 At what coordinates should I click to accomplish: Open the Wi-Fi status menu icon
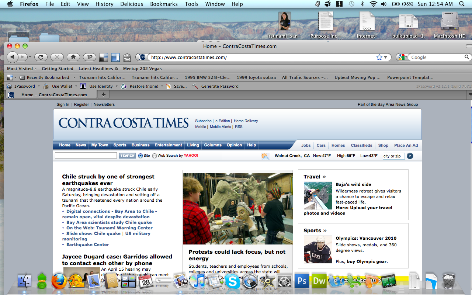(374, 4)
